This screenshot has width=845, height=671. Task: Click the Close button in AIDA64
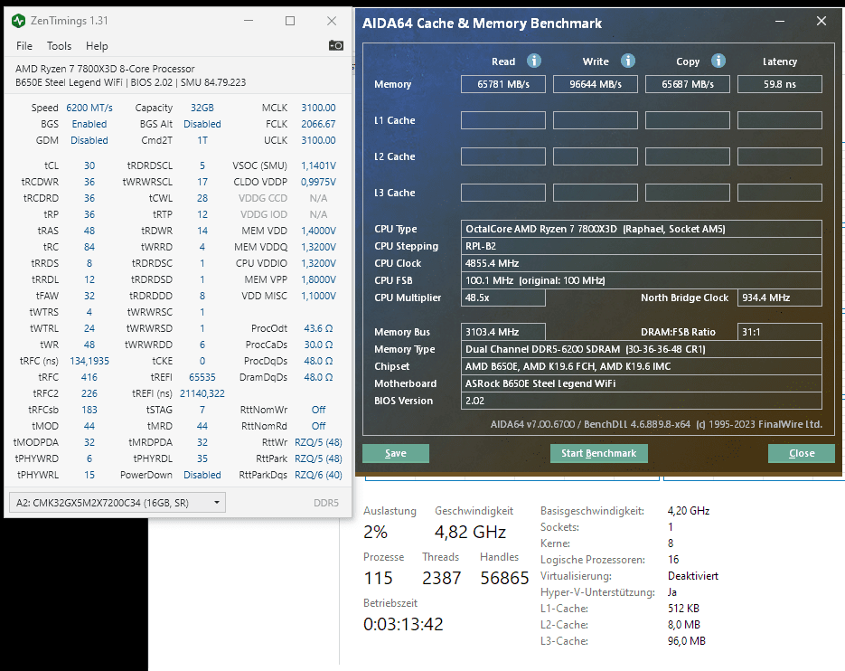tap(802, 454)
